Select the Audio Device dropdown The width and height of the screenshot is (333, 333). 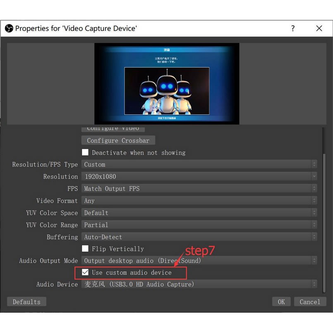(199, 285)
